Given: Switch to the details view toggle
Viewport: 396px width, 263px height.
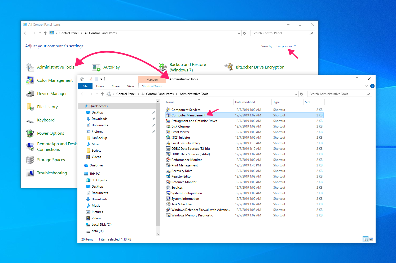Looking at the screenshot, I should click(366, 239).
